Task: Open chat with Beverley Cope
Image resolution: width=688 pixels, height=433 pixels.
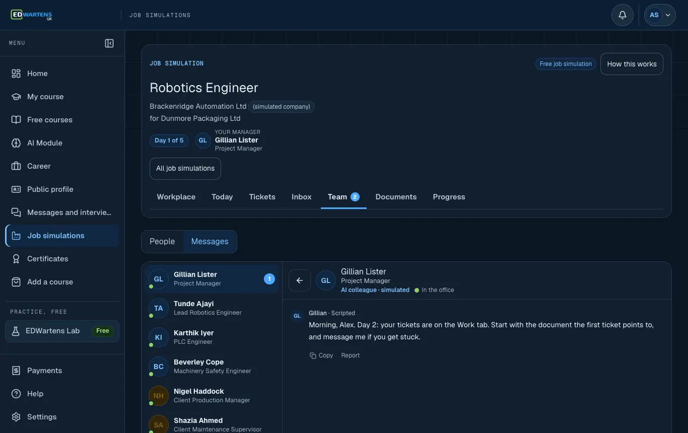Action: [x=212, y=367]
